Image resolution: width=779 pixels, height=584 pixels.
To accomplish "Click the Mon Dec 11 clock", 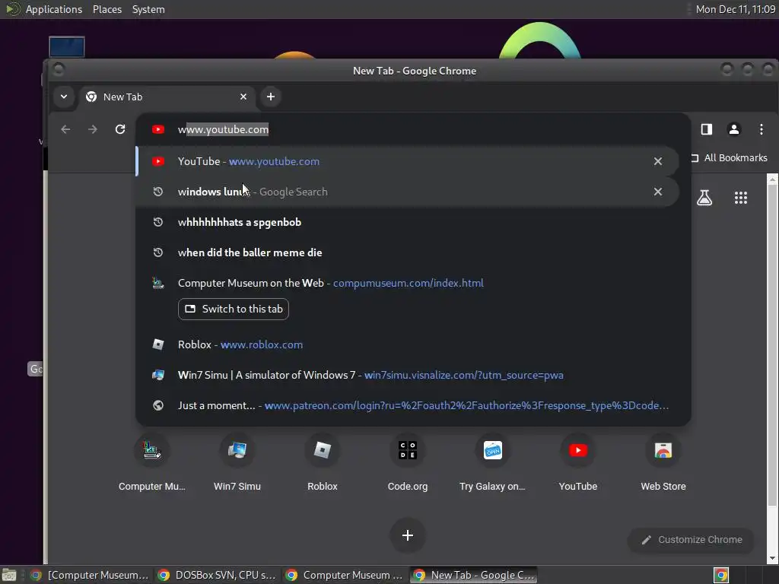I will (x=736, y=9).
